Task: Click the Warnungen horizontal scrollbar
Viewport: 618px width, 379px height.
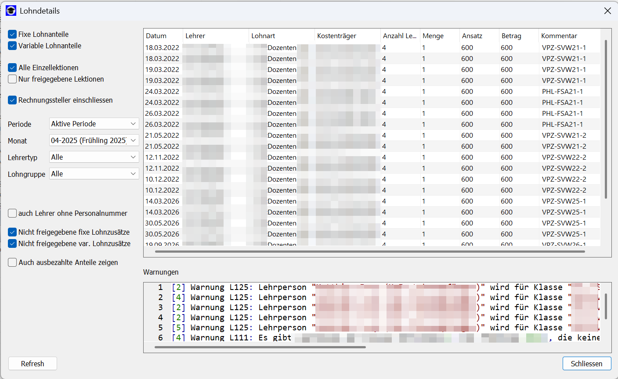Action: (x=260, y=347)
